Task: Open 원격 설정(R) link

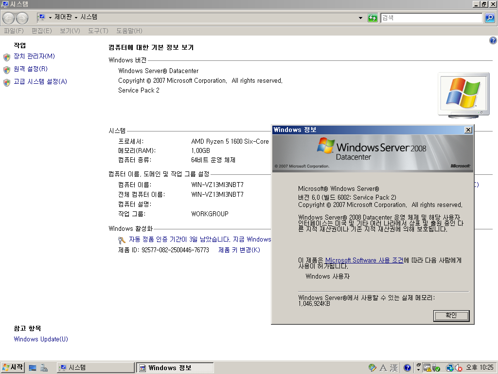Action: pos(31,69)
